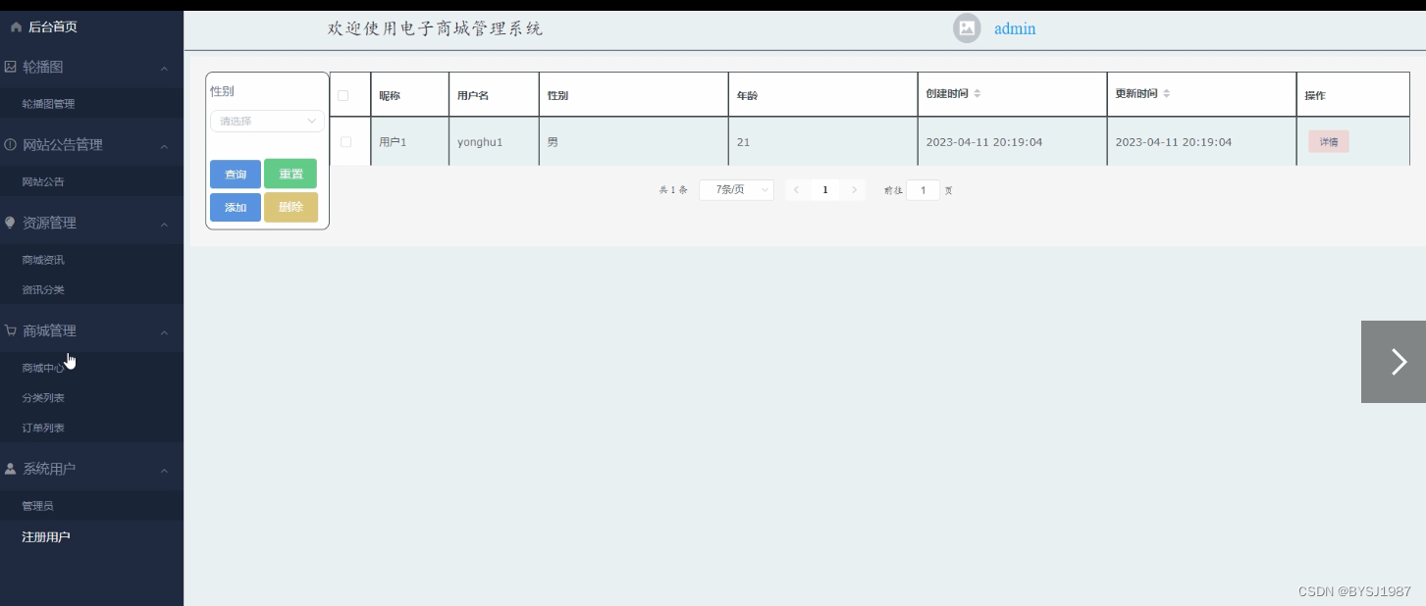This screenshot has height=606, width=1426.
Task: Click the blue 查询 button
Action: pyautogui.click(x=236, y=174)
